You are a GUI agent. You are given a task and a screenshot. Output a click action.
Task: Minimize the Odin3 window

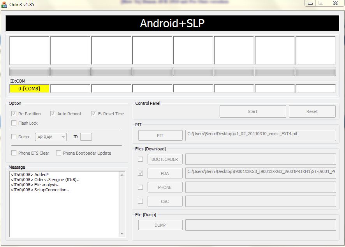(x=310, y=3)
